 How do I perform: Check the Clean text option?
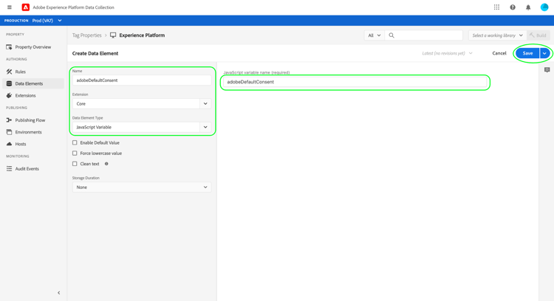click(x=75, y=164)
